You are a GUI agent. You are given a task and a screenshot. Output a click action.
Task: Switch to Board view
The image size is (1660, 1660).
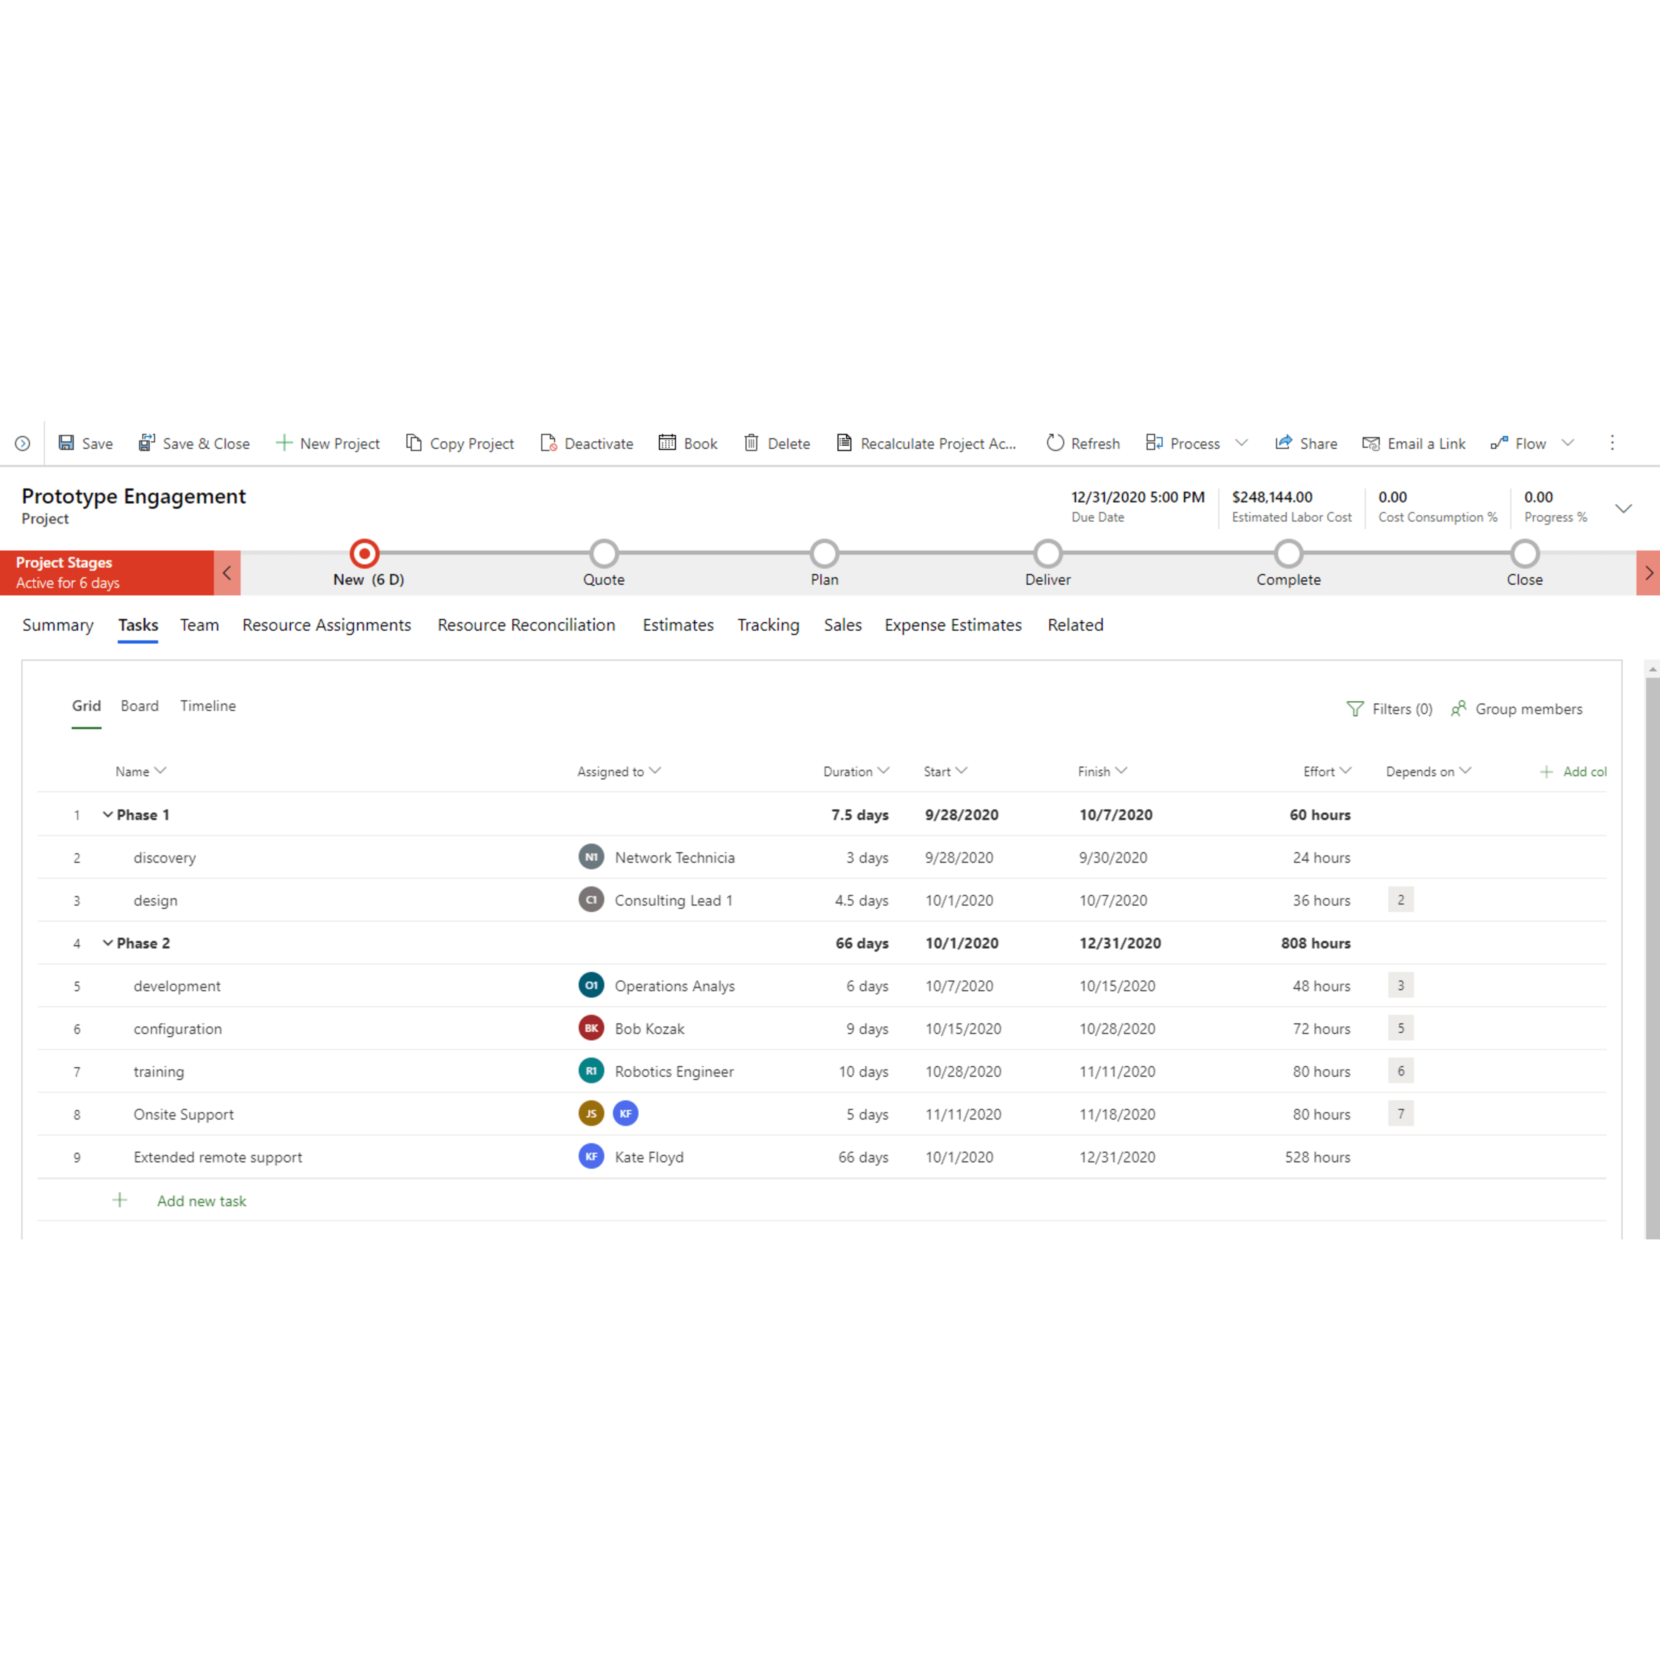coord(139,705)
